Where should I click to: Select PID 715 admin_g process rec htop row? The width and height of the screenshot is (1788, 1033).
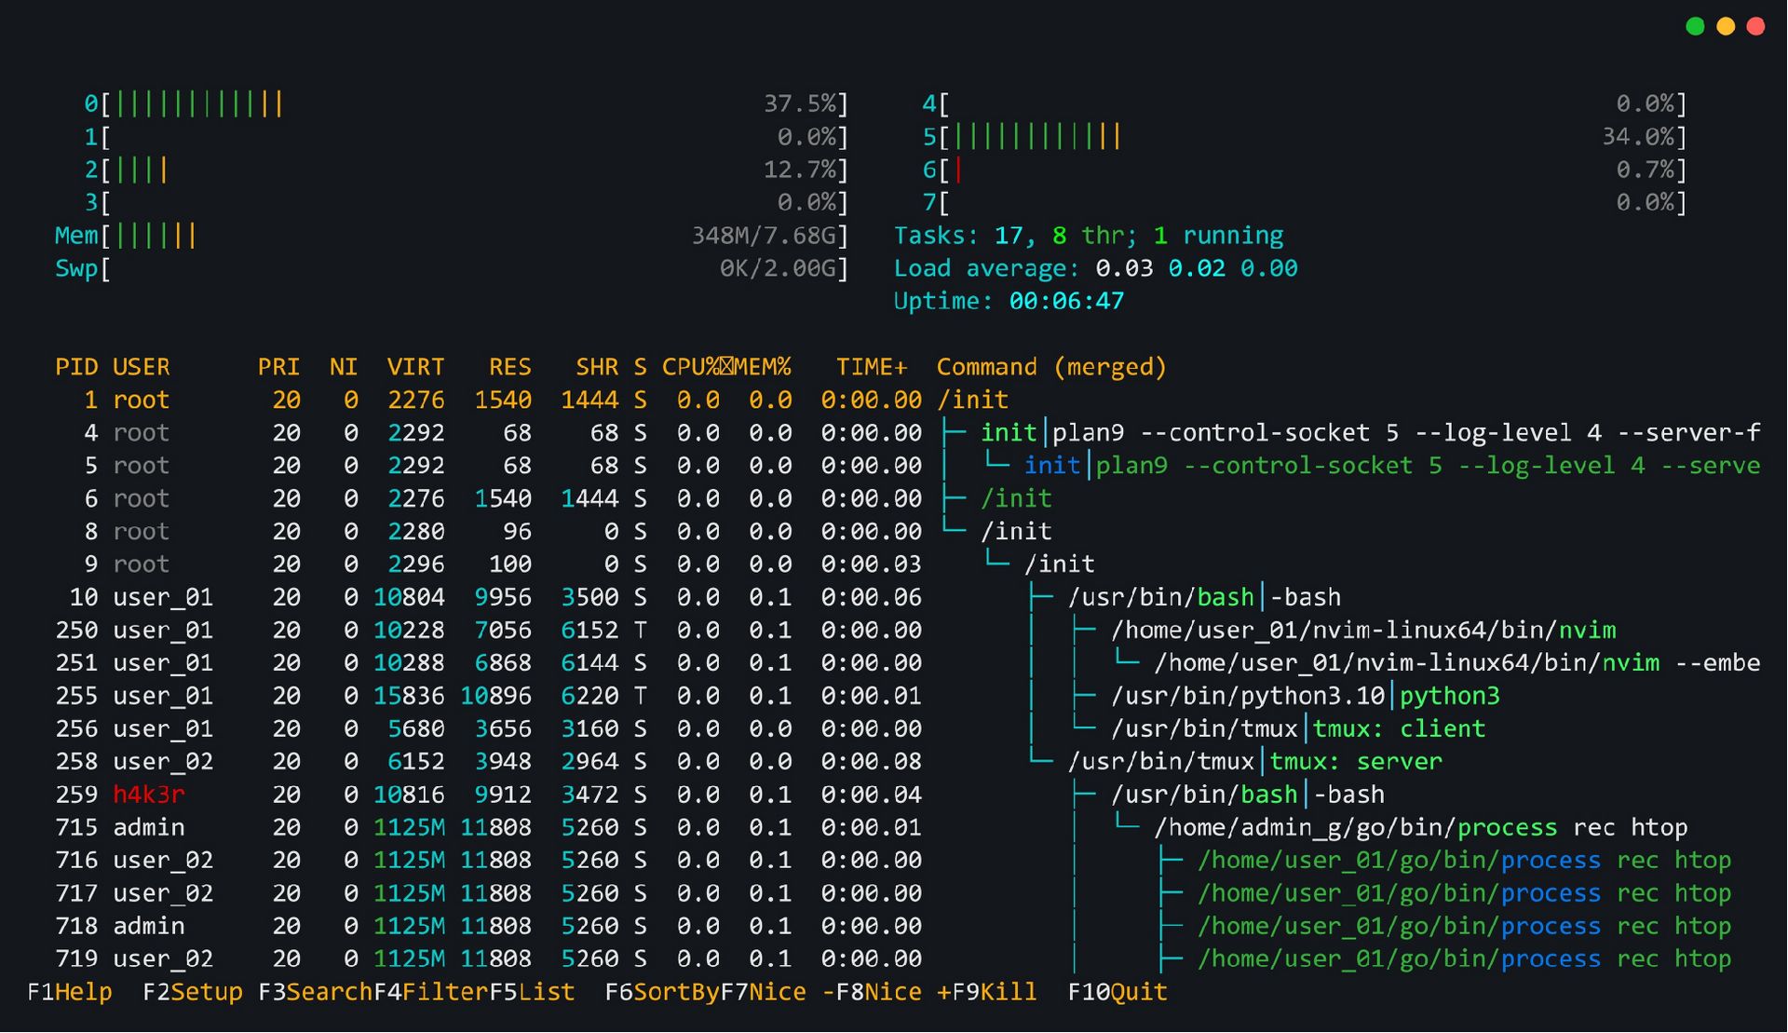coord(894,828)
